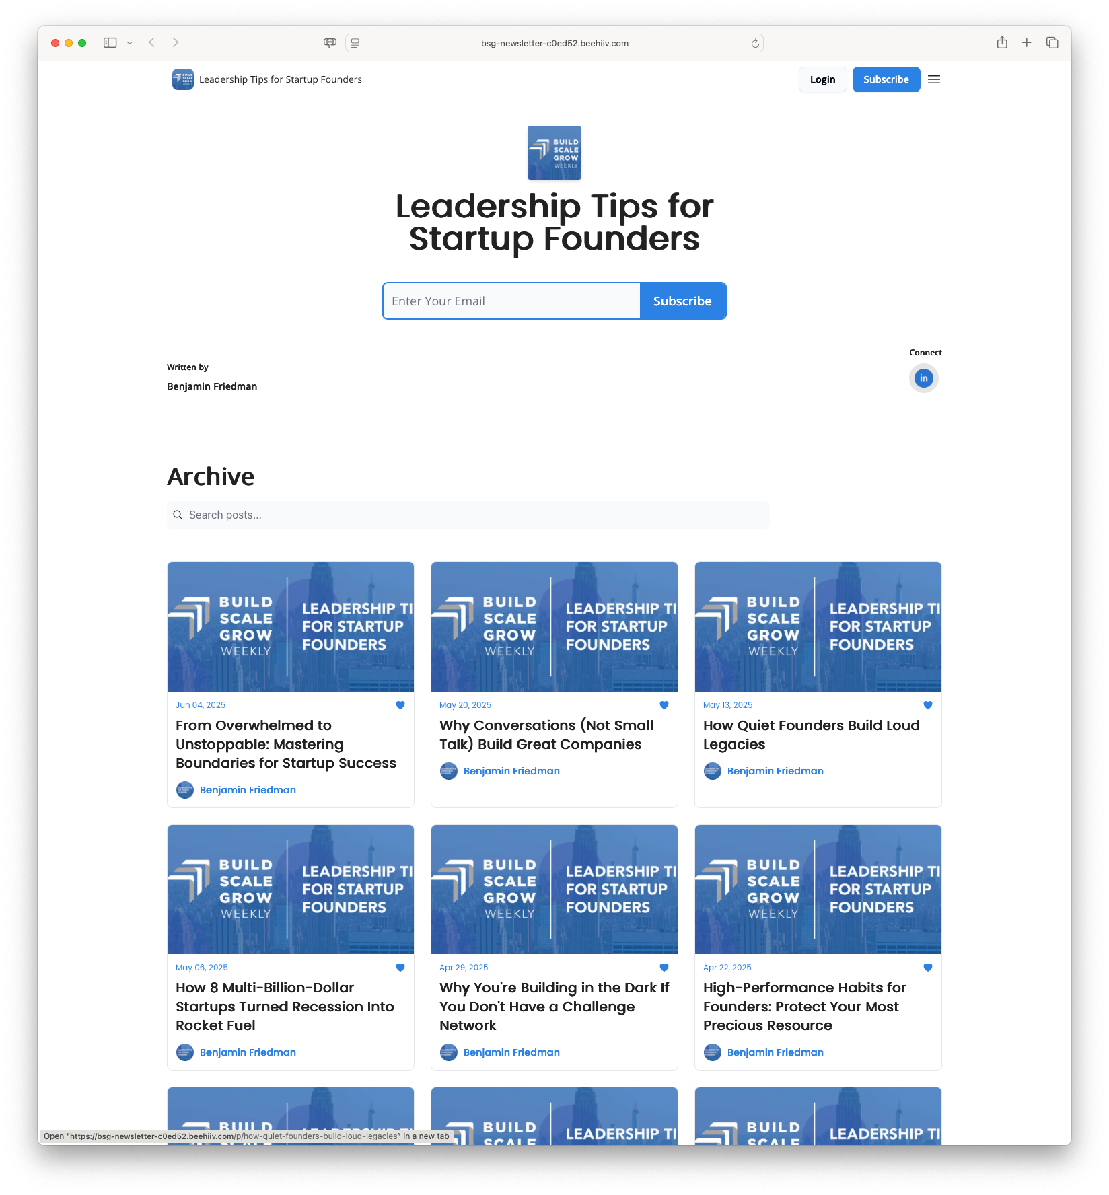
Task: Click the Safari back navigation arrow
Action: 152,43
